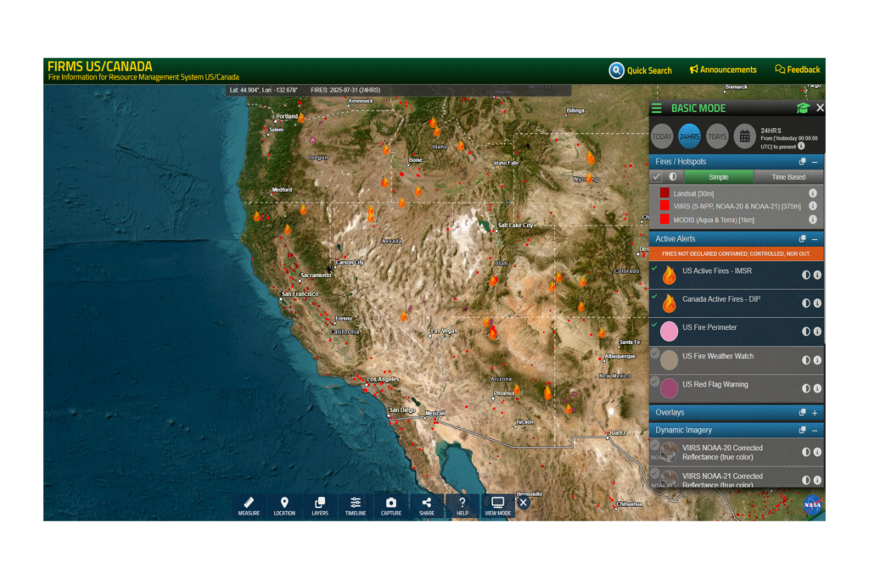Click the Announcements link
869x579 pixels.
(722, 70)
